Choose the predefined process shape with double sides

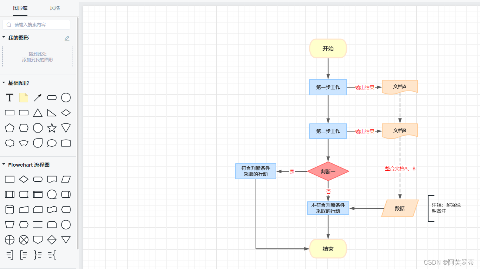[10, 194]
